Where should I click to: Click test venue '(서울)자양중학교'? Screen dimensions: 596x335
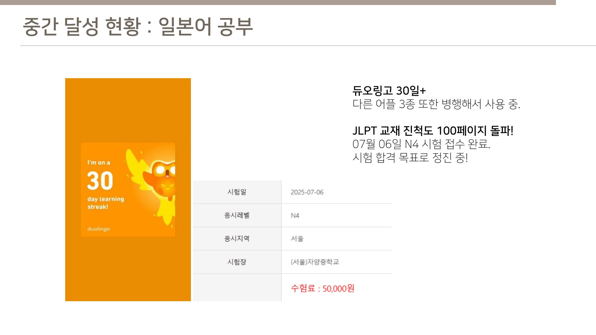pos(315,262)
